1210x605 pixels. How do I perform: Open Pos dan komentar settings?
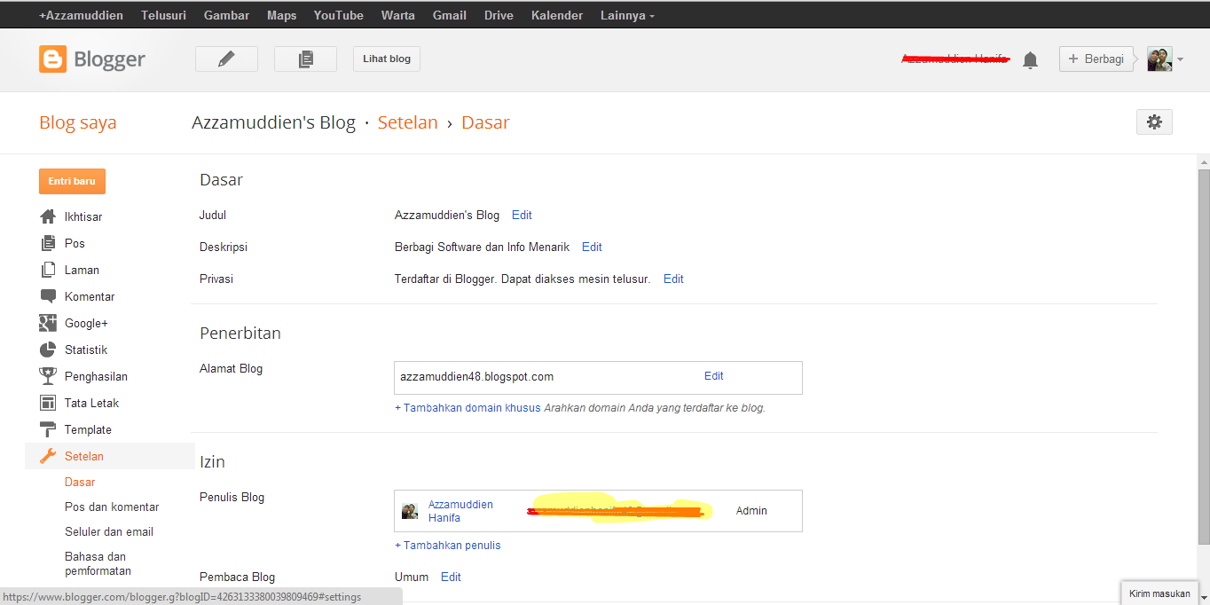112,507
